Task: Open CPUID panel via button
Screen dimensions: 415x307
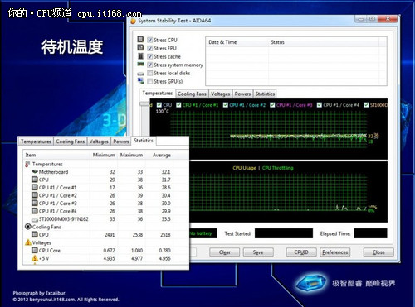Action: tap(301, 252)
